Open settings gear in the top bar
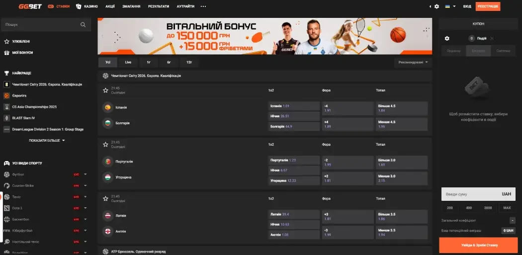522x255 pixels. click(436, 6)
